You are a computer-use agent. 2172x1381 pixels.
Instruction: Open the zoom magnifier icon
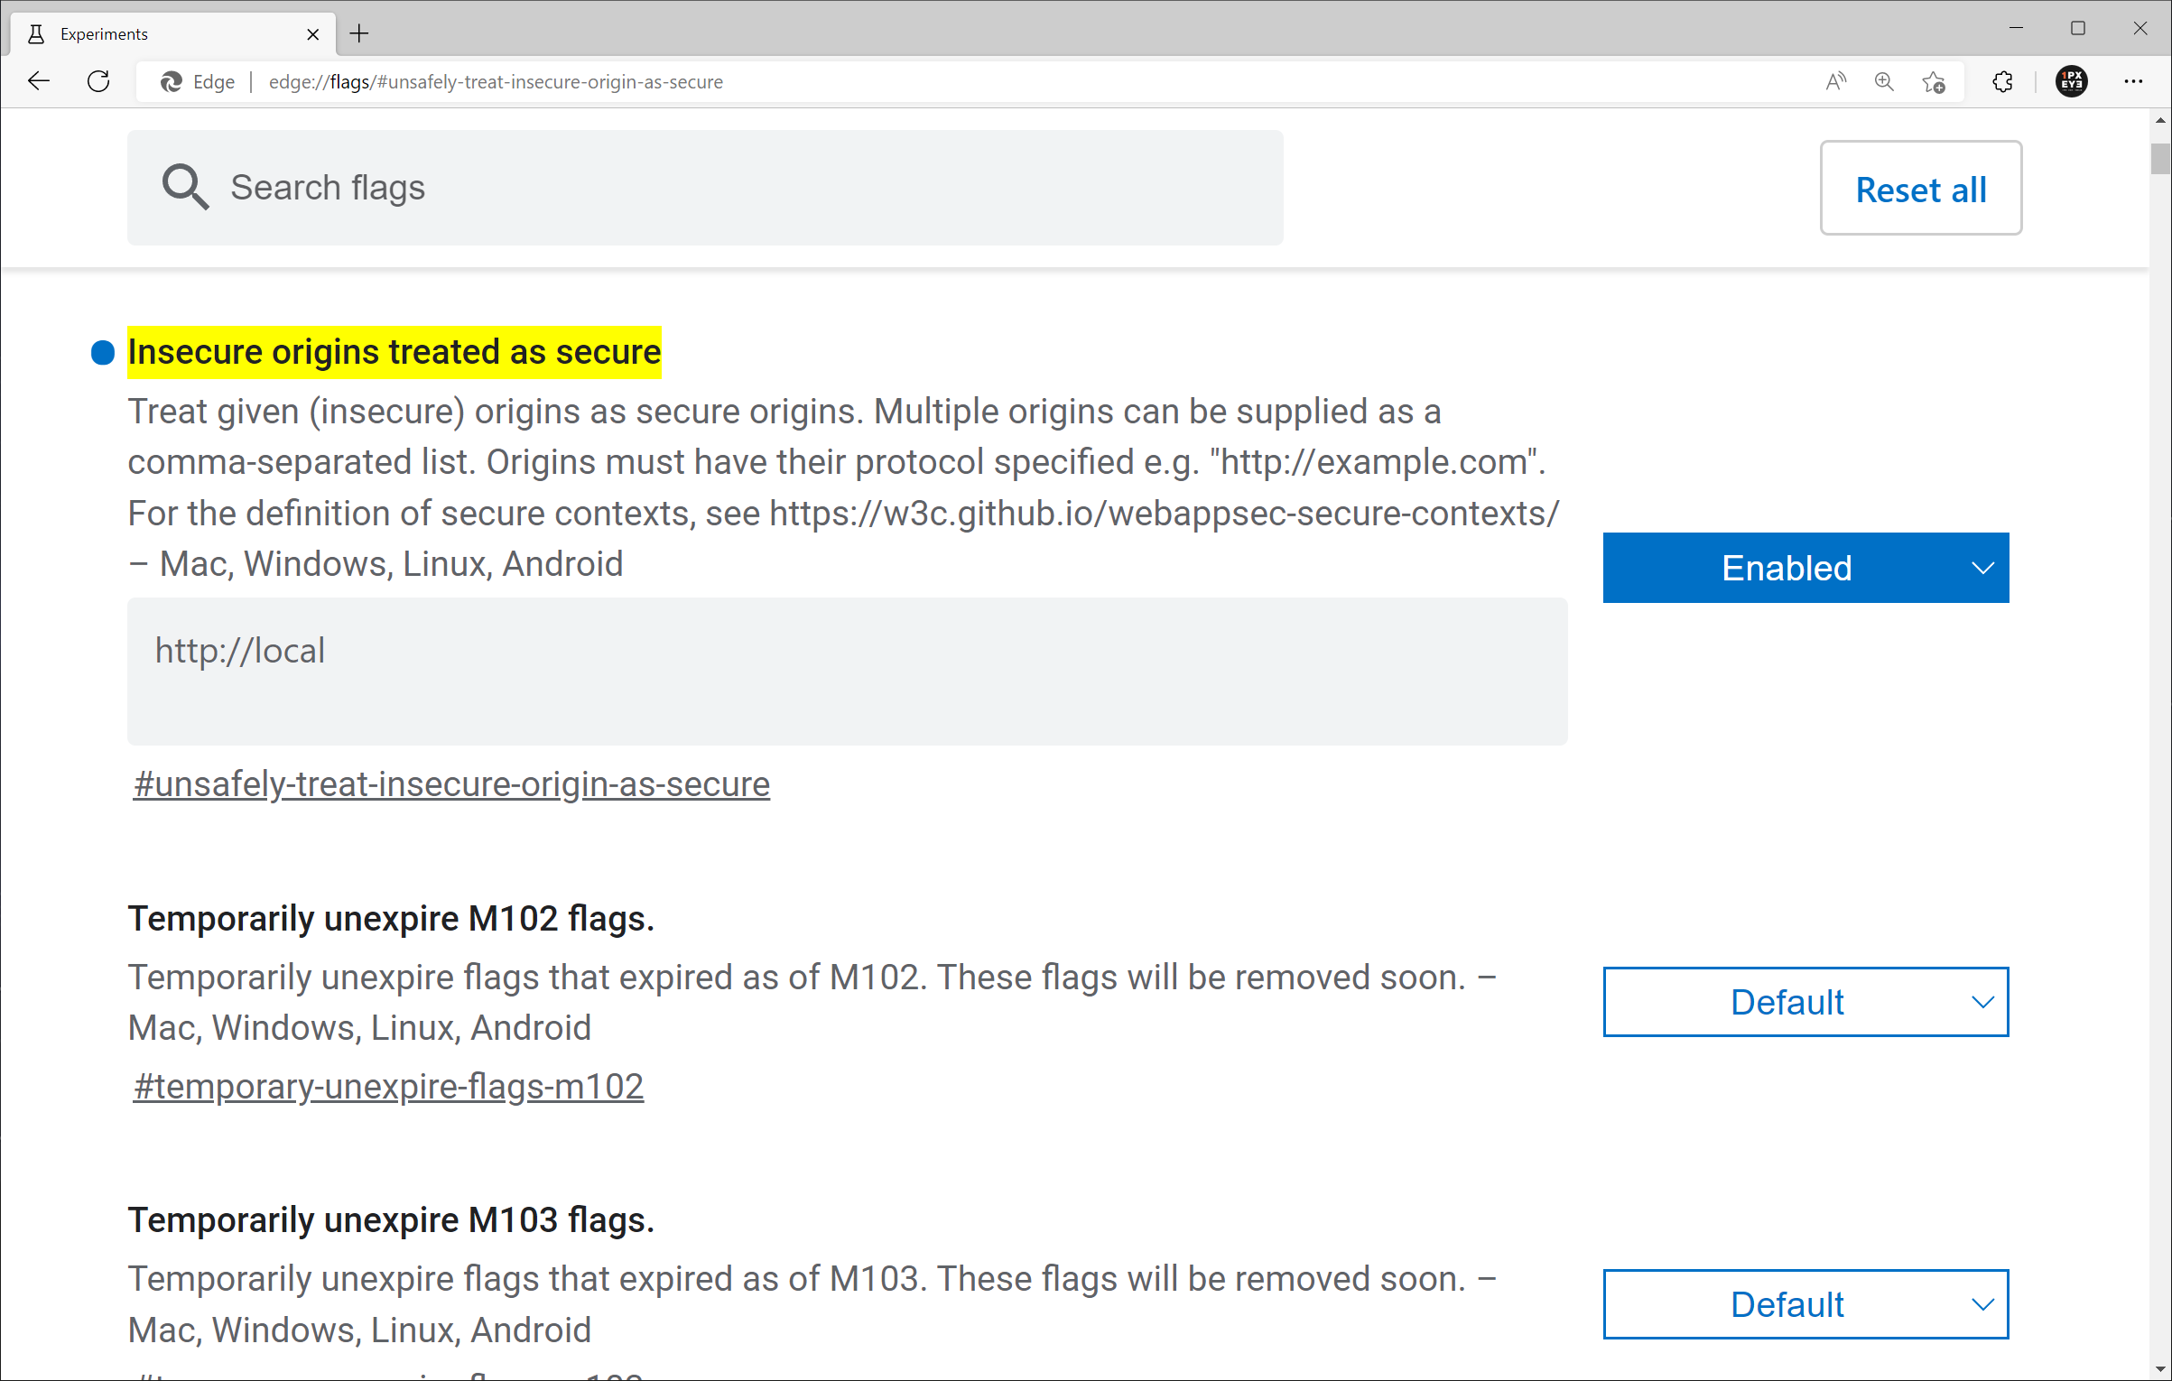coord(1884,81)
